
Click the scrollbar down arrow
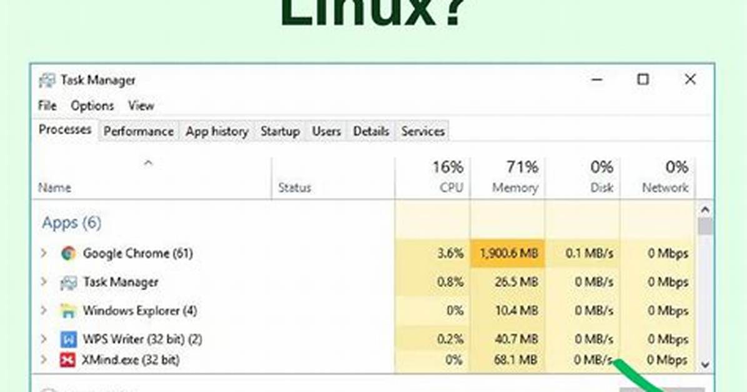click(x=705, y=365)
